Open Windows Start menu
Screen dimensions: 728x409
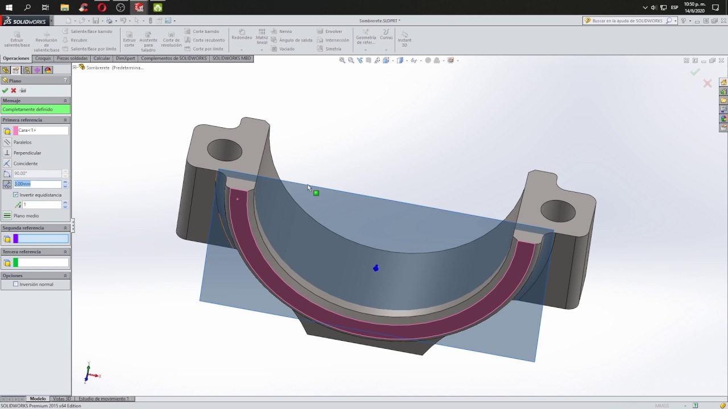[x=9, y=7]
